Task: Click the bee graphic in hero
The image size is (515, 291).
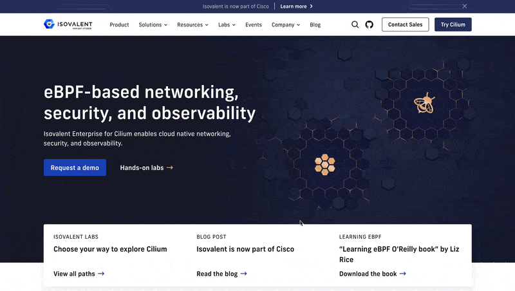Action: [424, 103]
